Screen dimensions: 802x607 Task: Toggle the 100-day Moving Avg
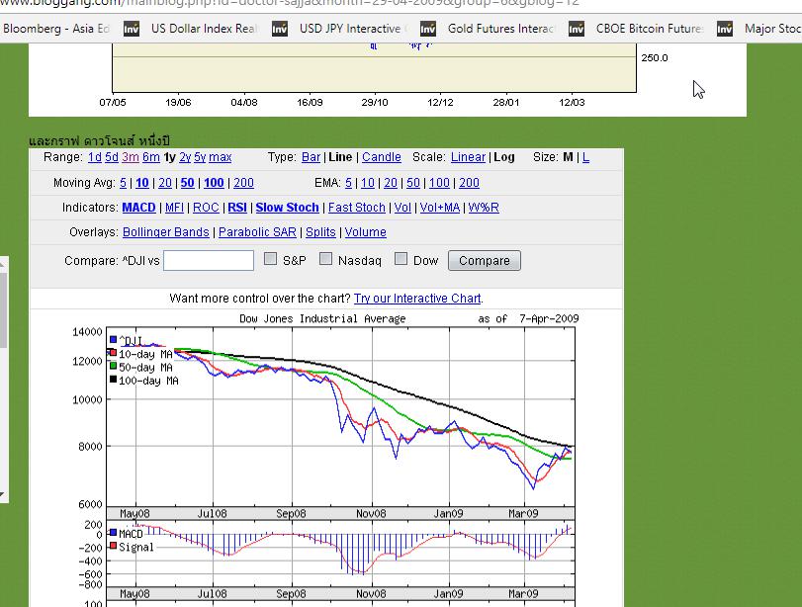click(214, 183)
